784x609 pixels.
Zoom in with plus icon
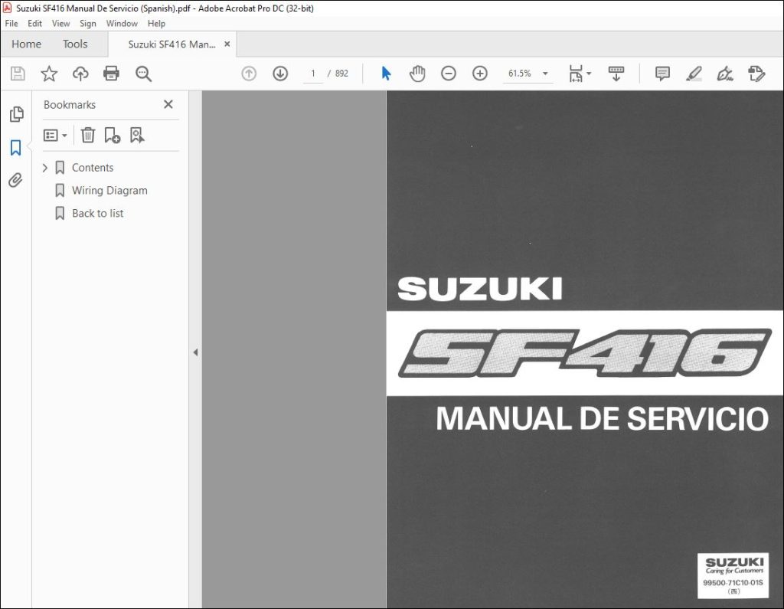point(480,74)
